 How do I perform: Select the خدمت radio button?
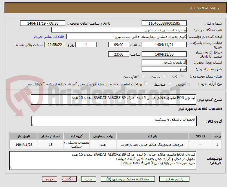coord(164,76)
